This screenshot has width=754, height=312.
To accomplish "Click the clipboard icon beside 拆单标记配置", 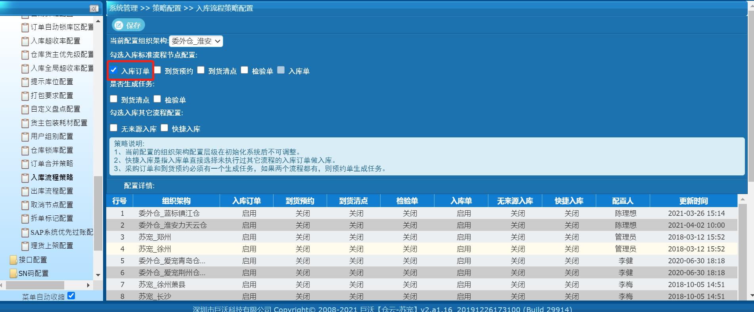I will pos(25,219).
